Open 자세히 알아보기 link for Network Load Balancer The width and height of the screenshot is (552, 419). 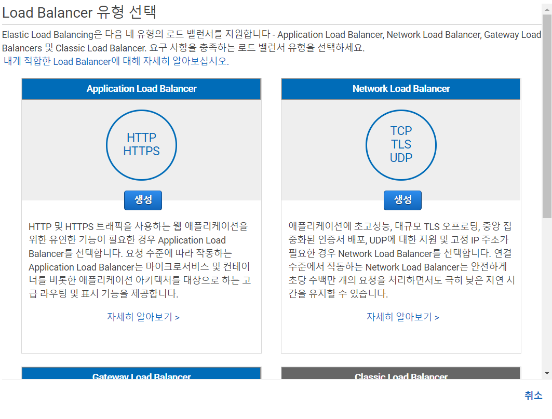coord(403,317)
